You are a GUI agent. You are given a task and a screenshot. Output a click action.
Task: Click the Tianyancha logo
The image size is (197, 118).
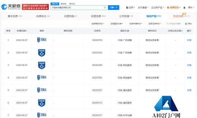(11, 7)
